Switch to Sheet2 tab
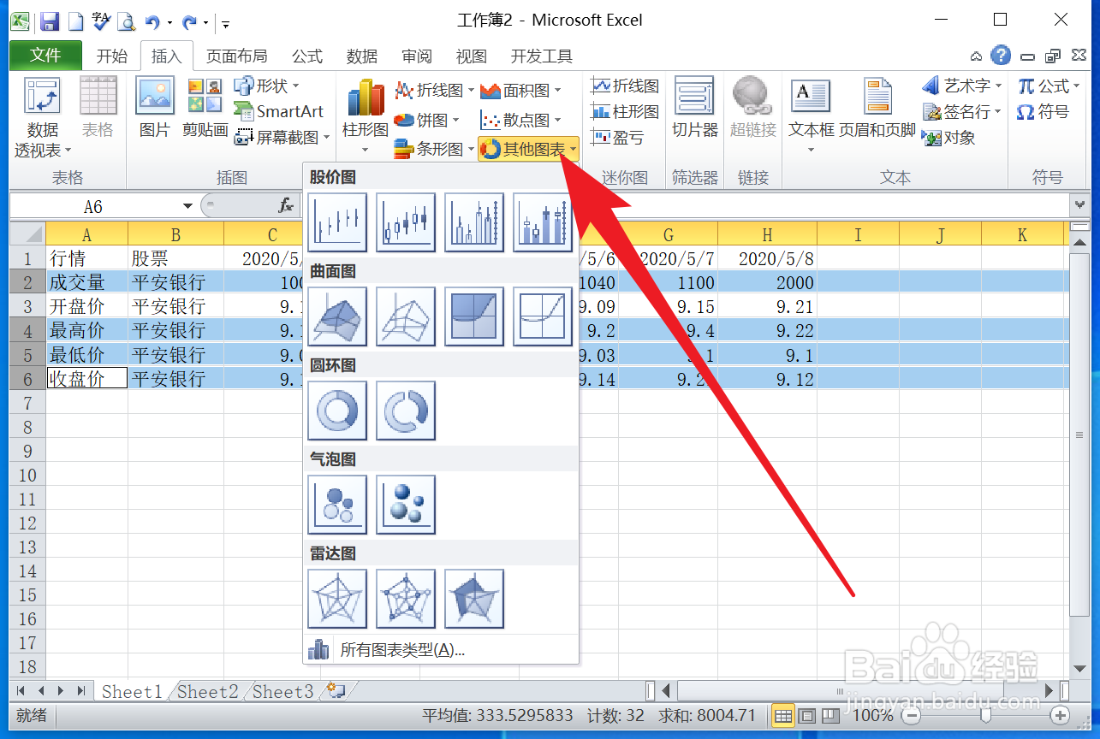The height and width of the screenshot is (739, 1100). point(208,692)
